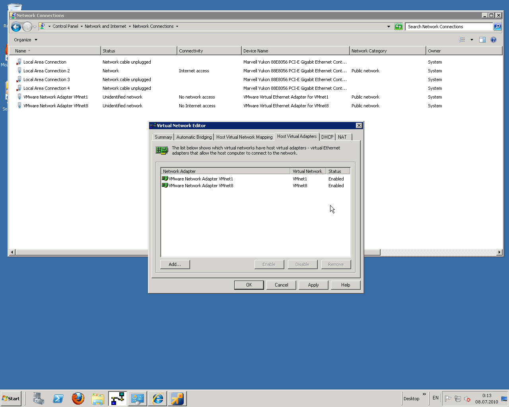Switch to the Summary tab

point(163,137)
